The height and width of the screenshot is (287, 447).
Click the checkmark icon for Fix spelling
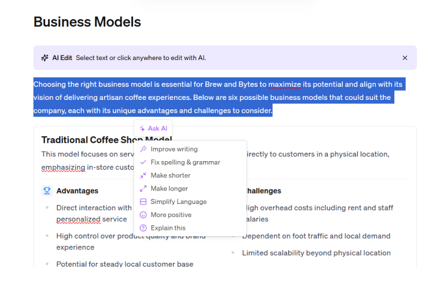(143, 162)
